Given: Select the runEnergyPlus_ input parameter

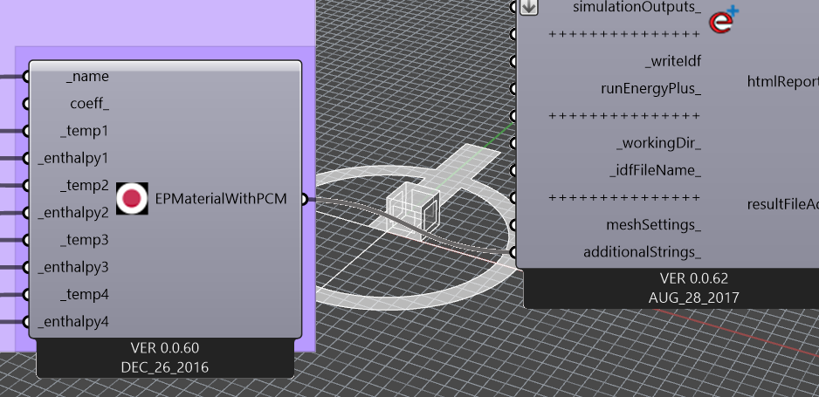Looking at the screenshot, I should pyautogui.click(x=650, y=89).
